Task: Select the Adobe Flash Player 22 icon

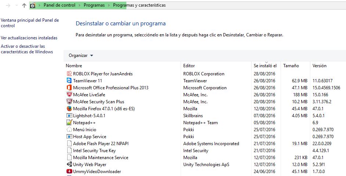Action: 69,144
